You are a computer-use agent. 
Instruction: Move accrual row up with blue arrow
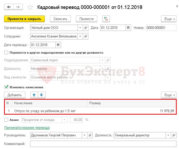click(x=34, y=95)
